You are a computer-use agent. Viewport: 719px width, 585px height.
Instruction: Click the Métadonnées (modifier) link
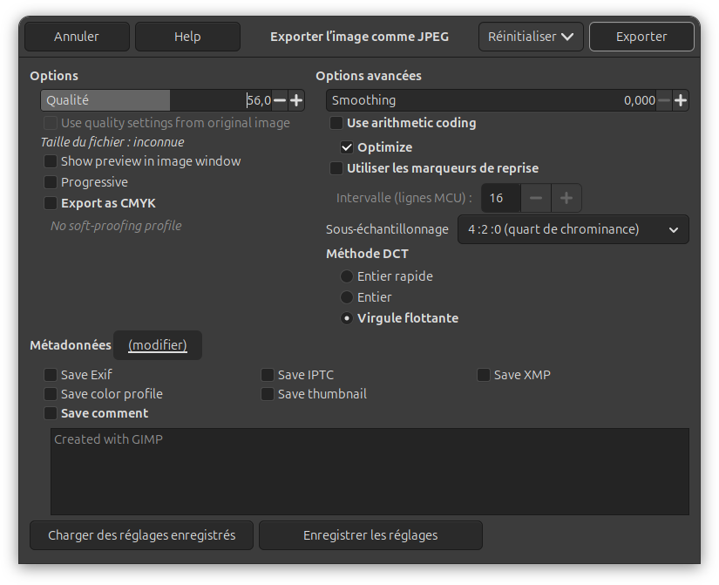click(x=158, y=345)
